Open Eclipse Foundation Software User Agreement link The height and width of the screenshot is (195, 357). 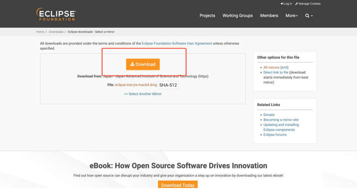coord(177,44)
